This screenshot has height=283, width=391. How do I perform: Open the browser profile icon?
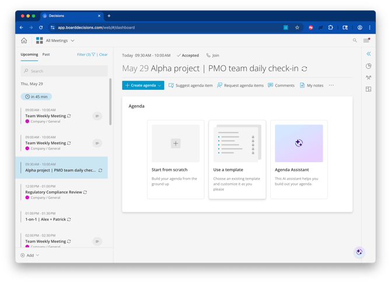pos(360,27)
